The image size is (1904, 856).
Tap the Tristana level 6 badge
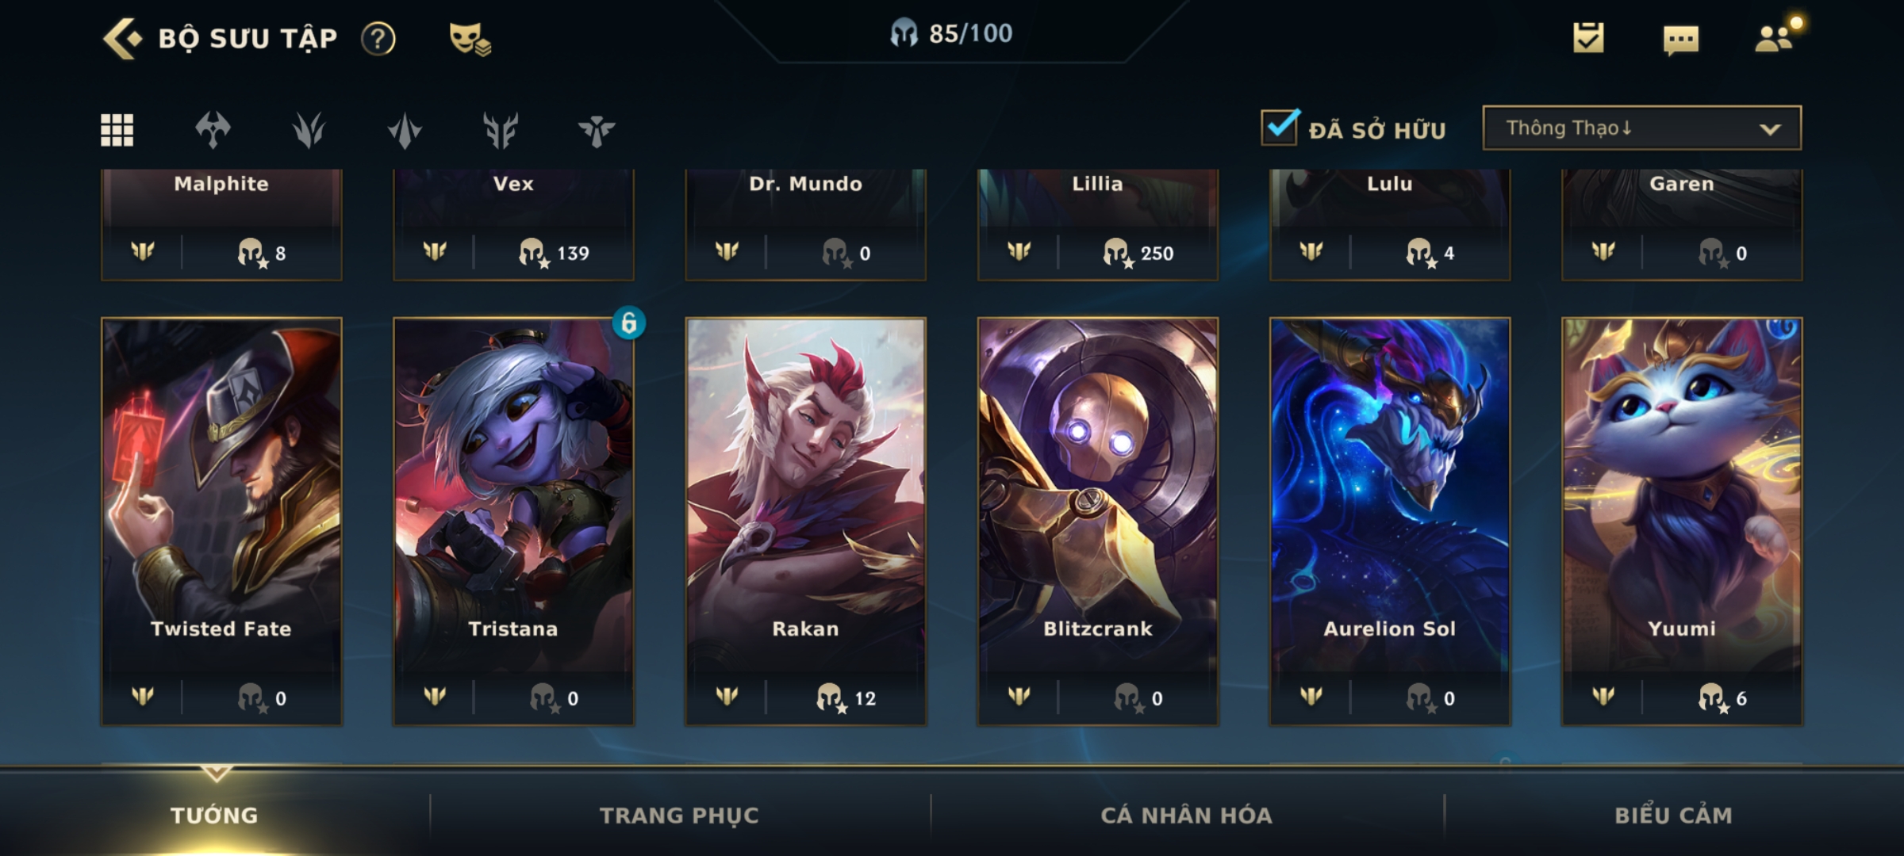tap(628, 323)
